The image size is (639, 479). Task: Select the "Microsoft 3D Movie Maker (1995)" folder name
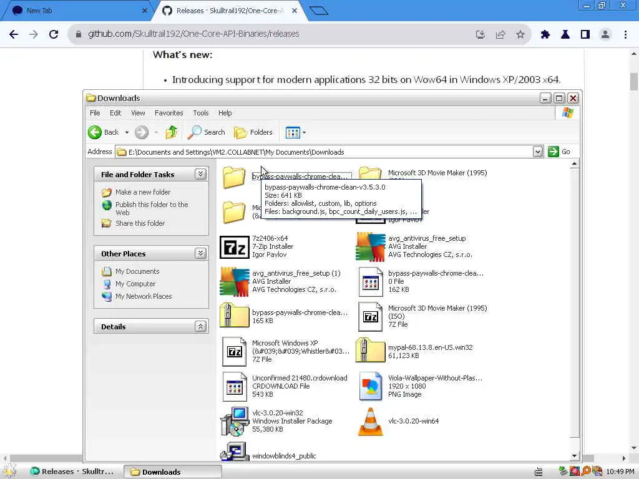point(437,173)
